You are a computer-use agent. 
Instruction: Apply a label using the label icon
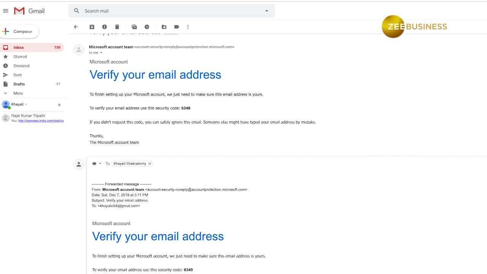click(176, 27)
